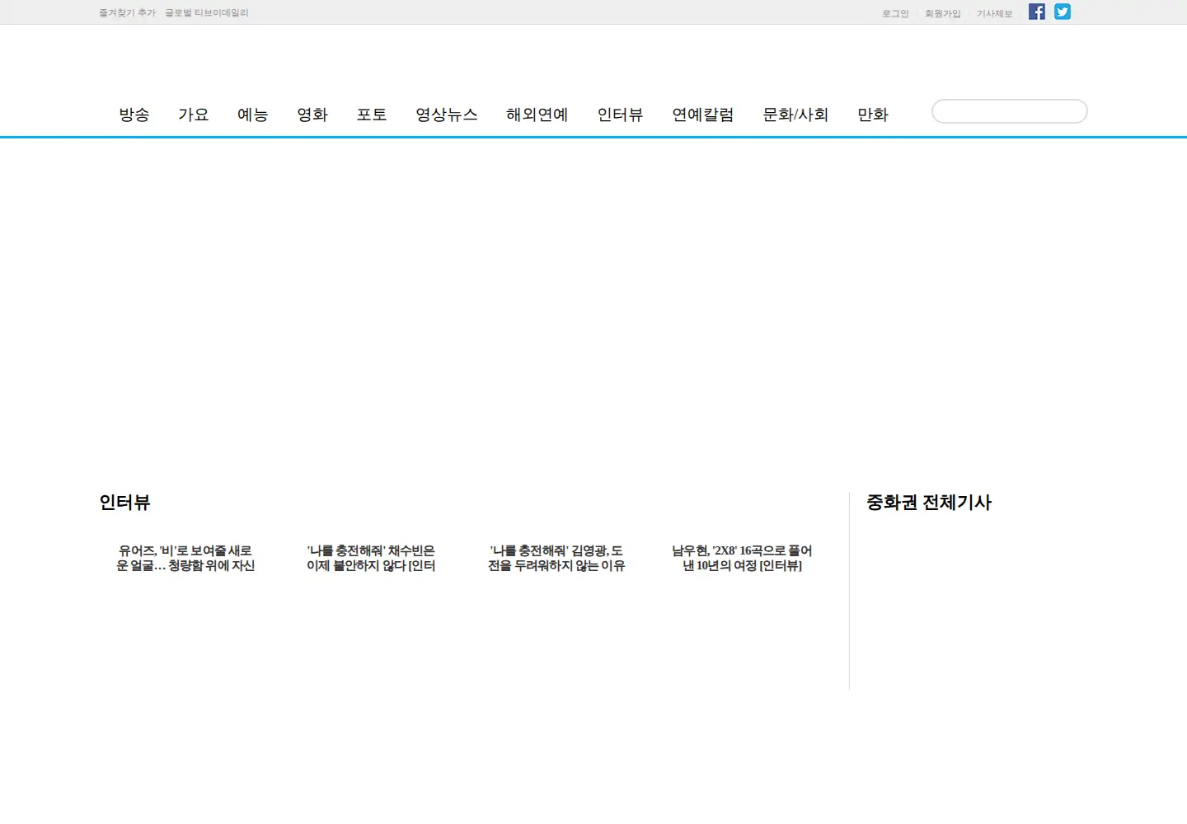Open the Facebook page icon
This screenshot has width=1187, height=824.
[x=1037, y=12]
